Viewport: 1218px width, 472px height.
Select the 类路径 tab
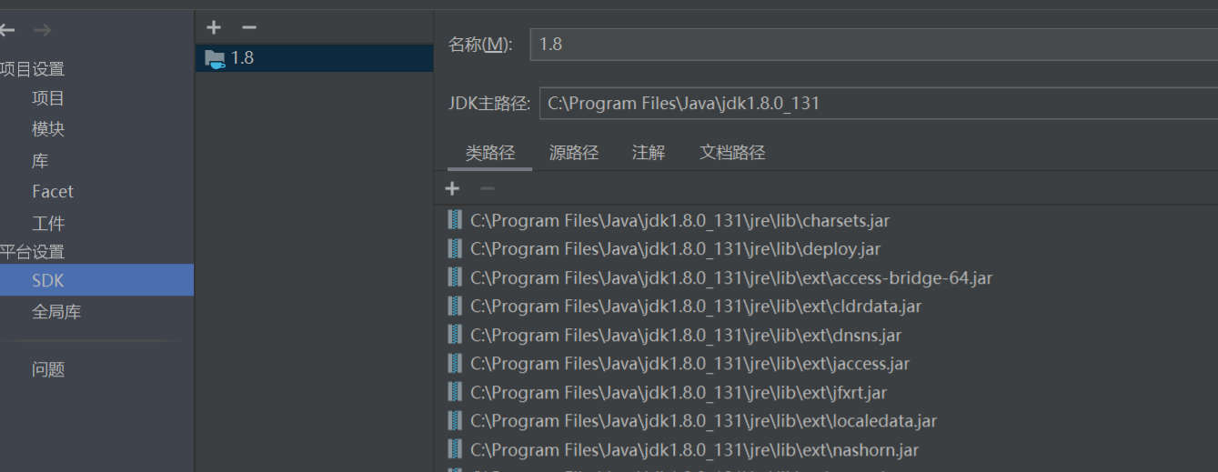click(x=490, y=153)
